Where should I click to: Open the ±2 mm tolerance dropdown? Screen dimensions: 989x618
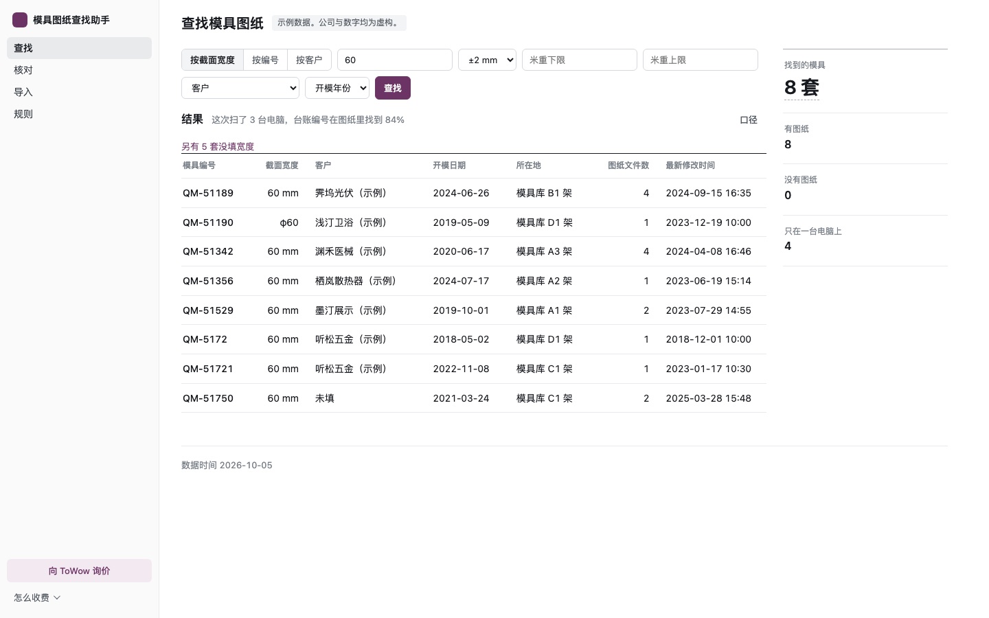(487, 60)
